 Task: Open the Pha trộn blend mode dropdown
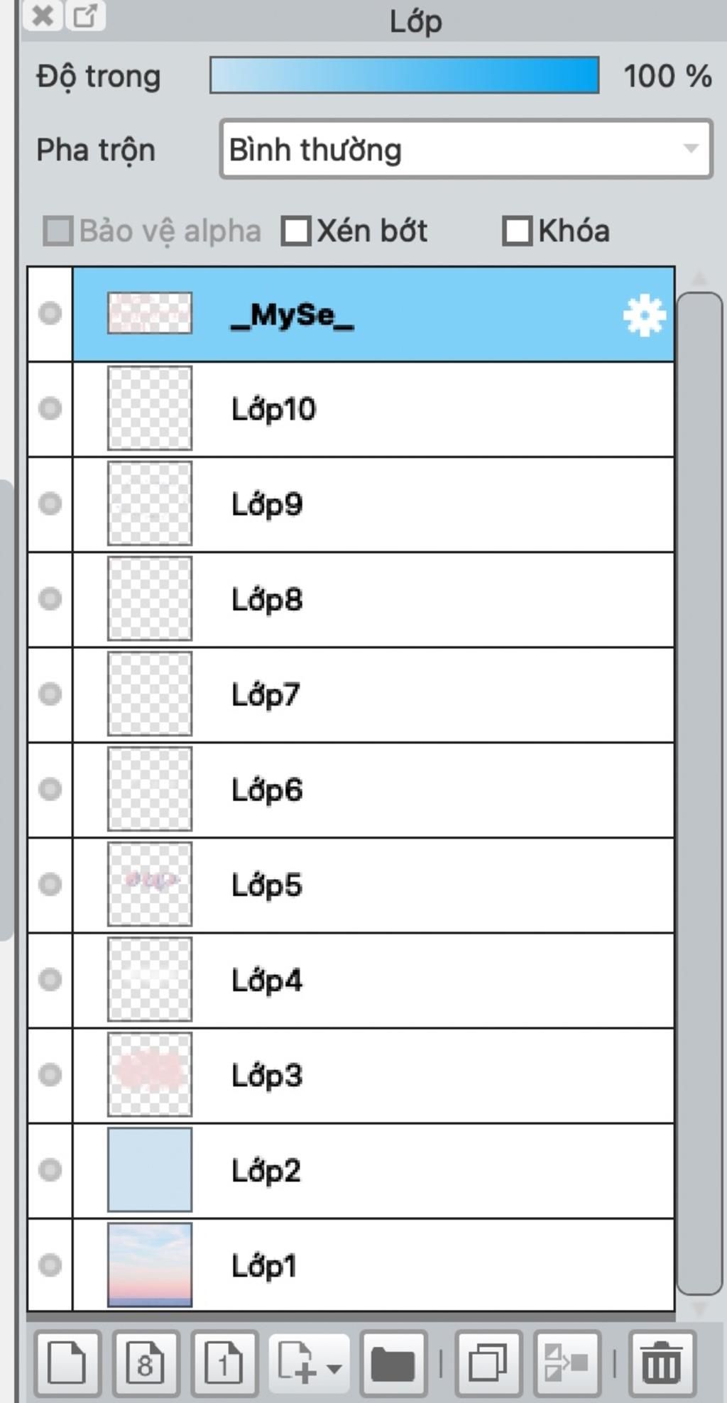click(x=466, y=149)
